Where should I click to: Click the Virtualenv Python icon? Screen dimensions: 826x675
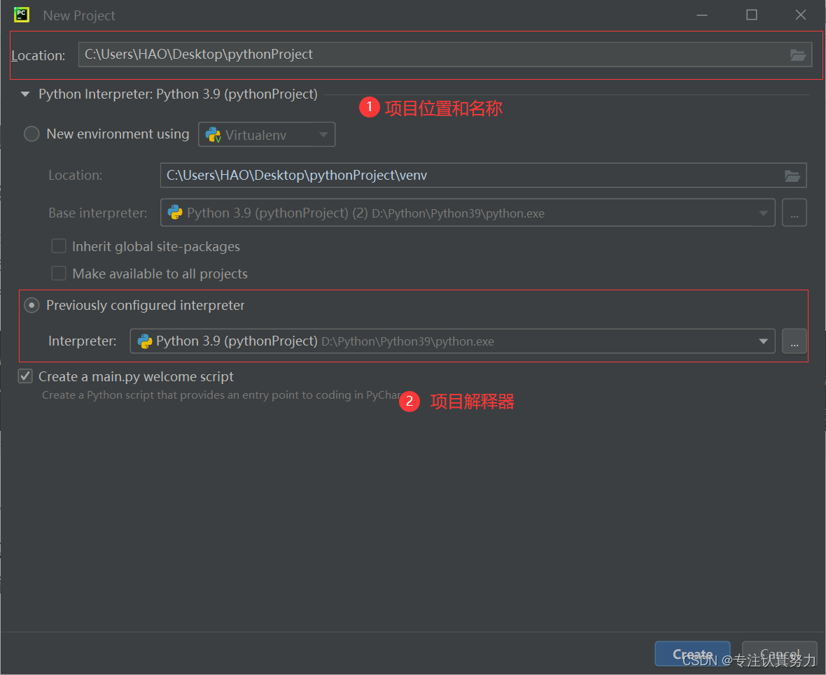tap(213, 135)
